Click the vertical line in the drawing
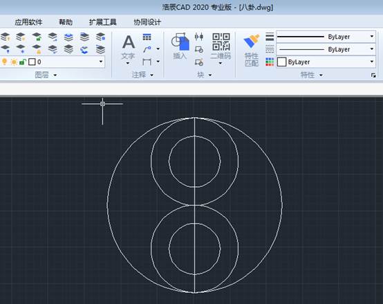 coord(195,206)
